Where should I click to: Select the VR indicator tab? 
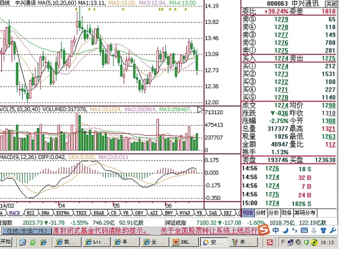click(126, 213)
